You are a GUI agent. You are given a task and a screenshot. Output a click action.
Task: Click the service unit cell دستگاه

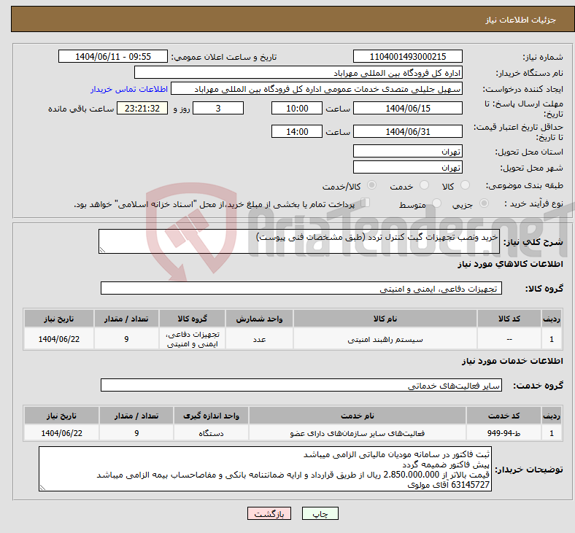(211, 433)
